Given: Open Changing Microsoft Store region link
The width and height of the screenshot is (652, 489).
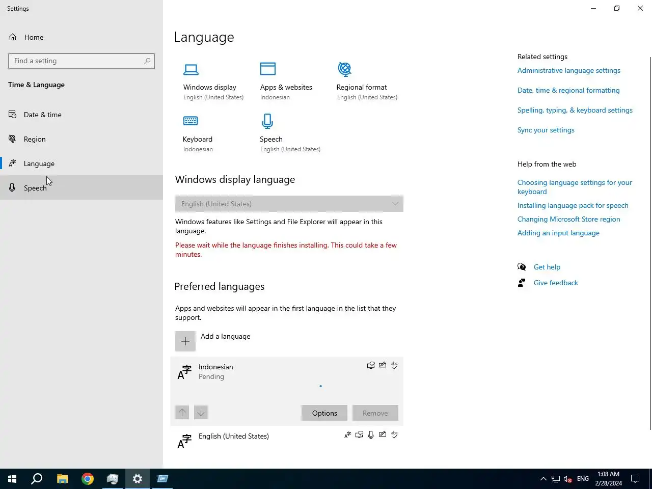Looking at the screenshot, I should (x=569, y=219).
